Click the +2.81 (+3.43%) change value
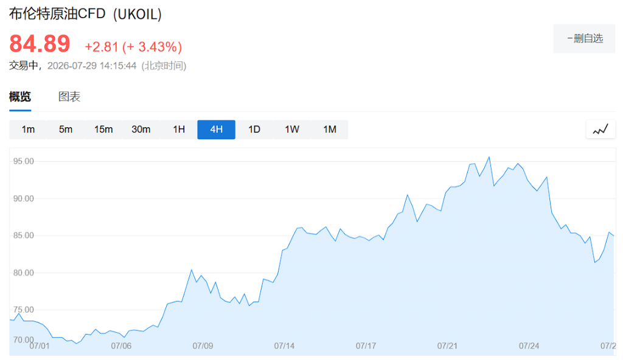Screen dimensions: 623x362 [x=133, y=47]
